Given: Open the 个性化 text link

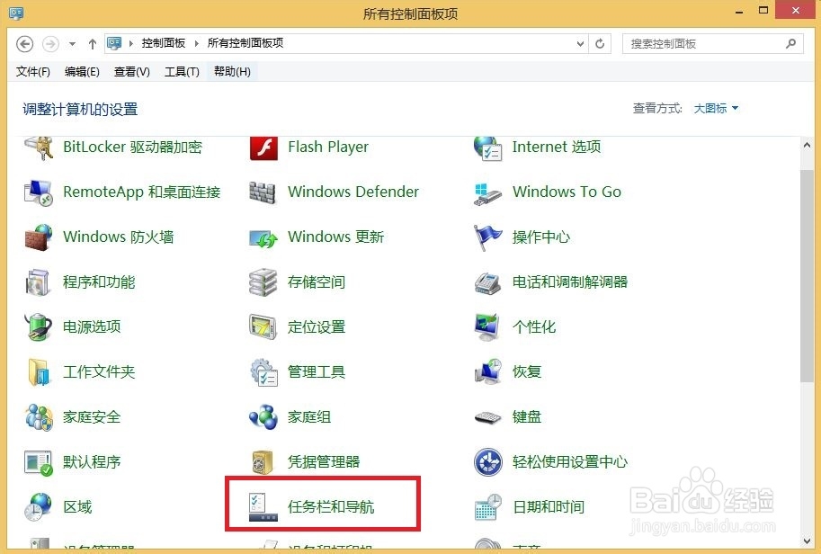Looking at the screenshot, I should click(533, 327).
